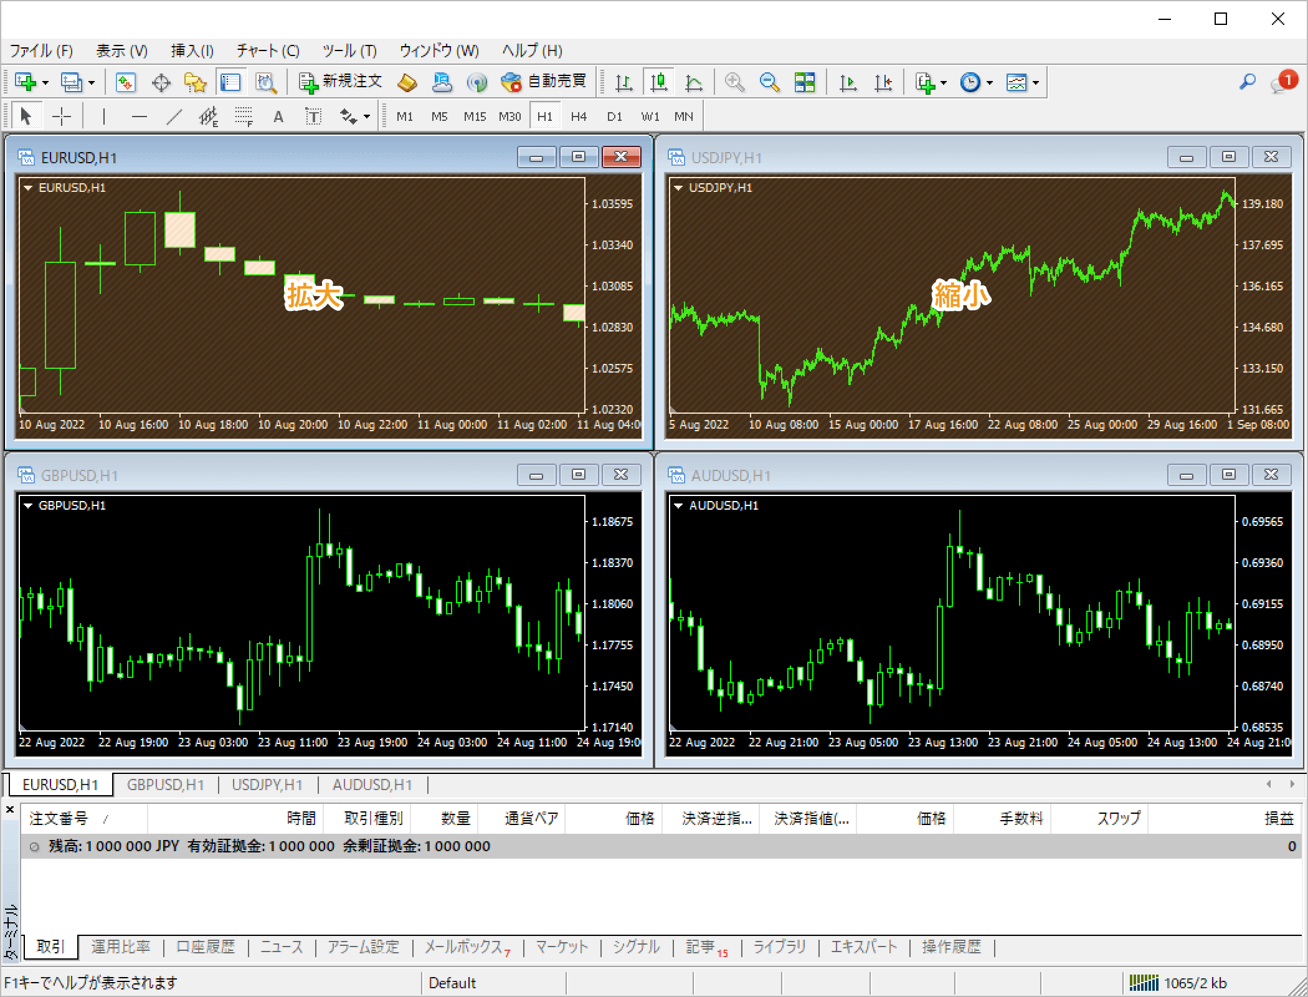Open the Market Watch panel icon

point(125,82)
